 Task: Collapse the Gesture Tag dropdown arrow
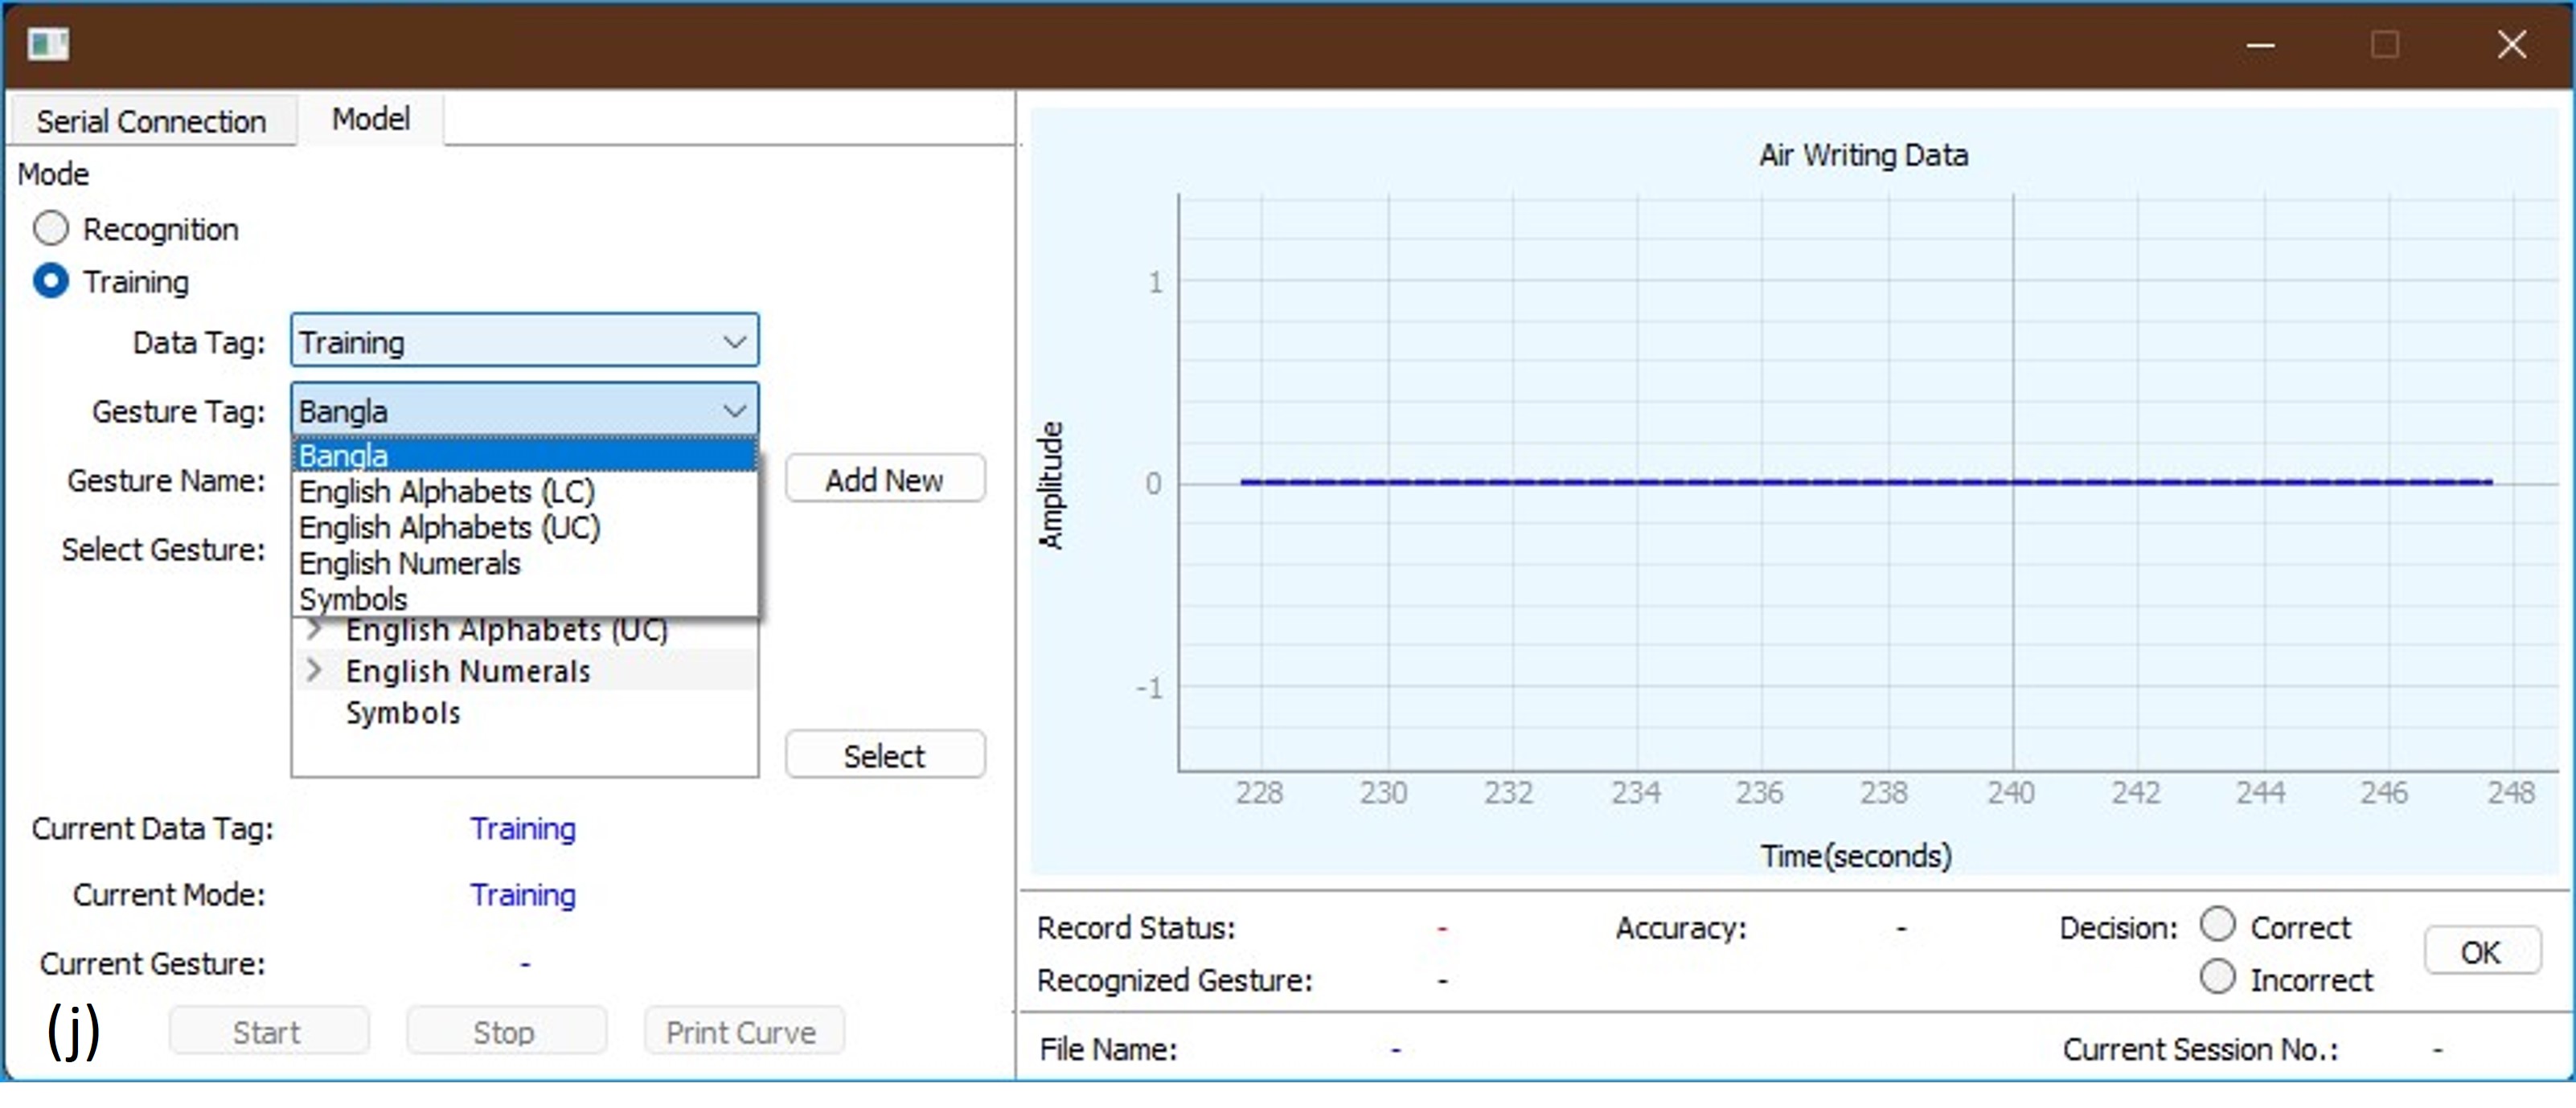coord(734,411)
